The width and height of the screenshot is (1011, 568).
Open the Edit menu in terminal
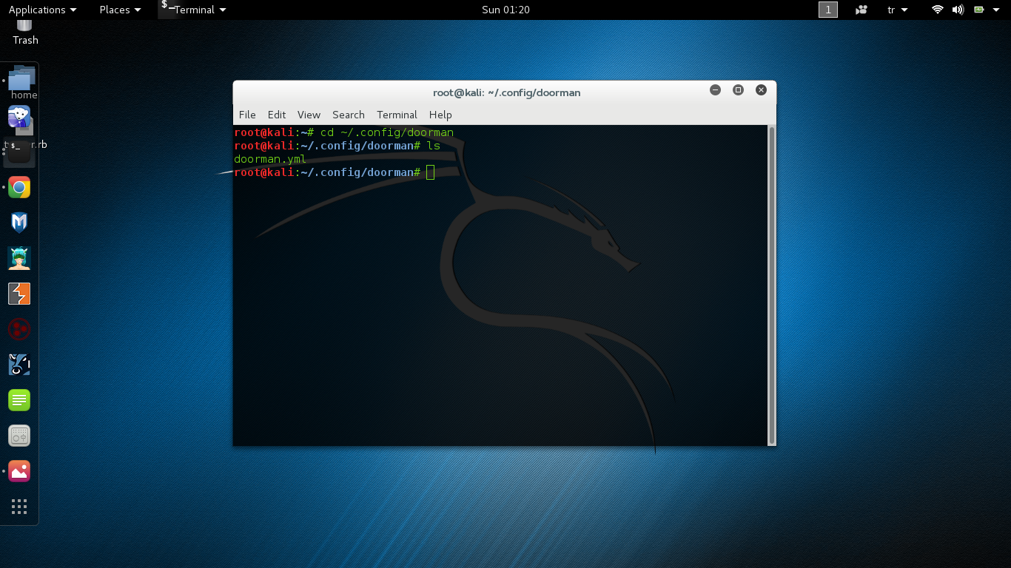[277, 115]
